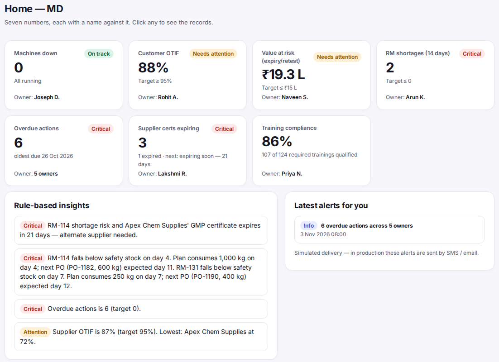Click "Owner: 5 owners"
The image size is (499, 362).
point(36,174)
